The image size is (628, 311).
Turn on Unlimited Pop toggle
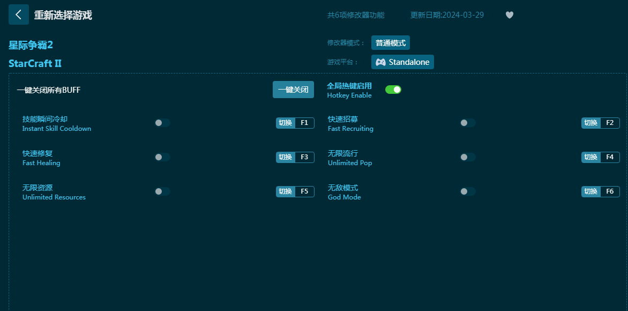tap(468, 157)
